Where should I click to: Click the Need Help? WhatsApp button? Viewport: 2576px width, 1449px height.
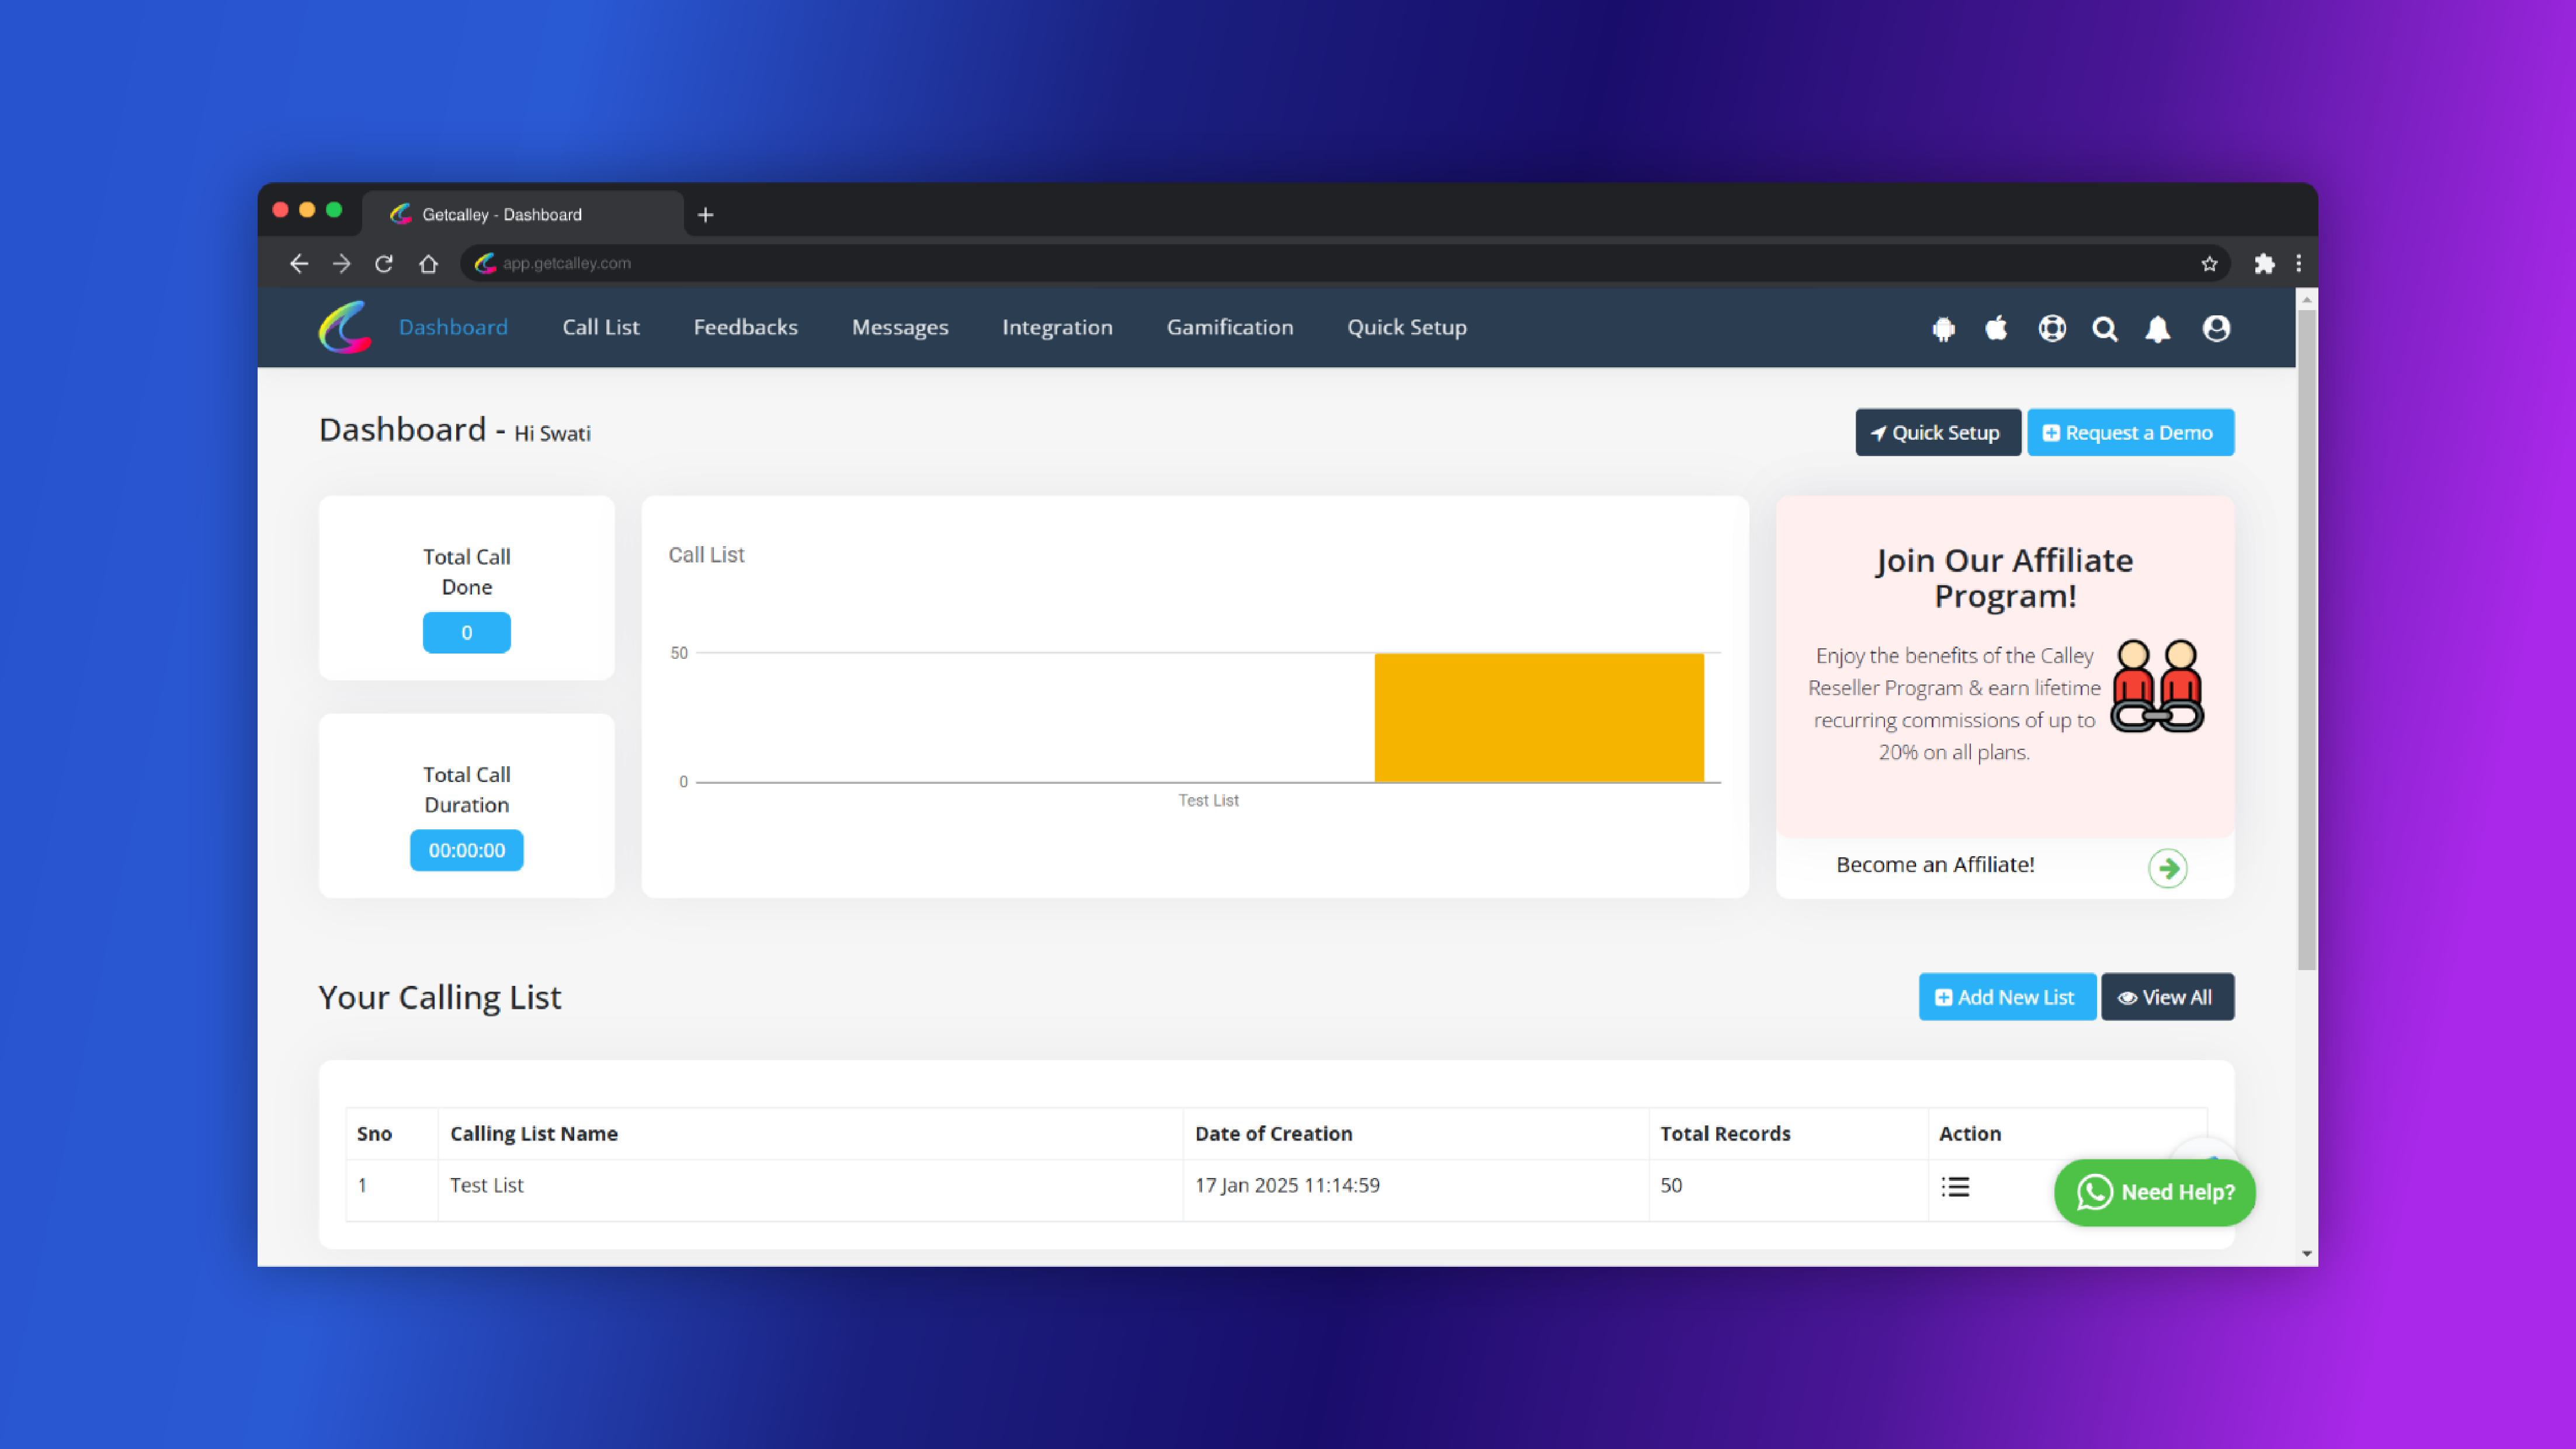(2155, 1192)
